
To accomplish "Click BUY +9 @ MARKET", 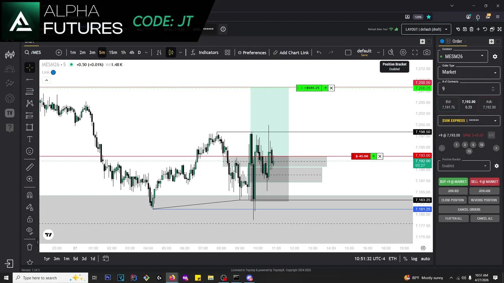I will [453, 182].
